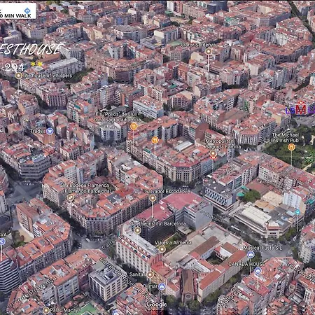This screenshot has width=315, height=315.
Task: Click the 'Carrer de Provença' street label
Action: pos(33,292)
